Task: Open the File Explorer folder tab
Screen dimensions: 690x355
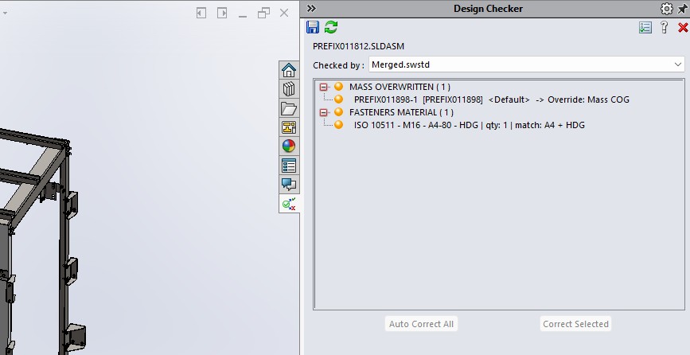Action: coord(289,108)
